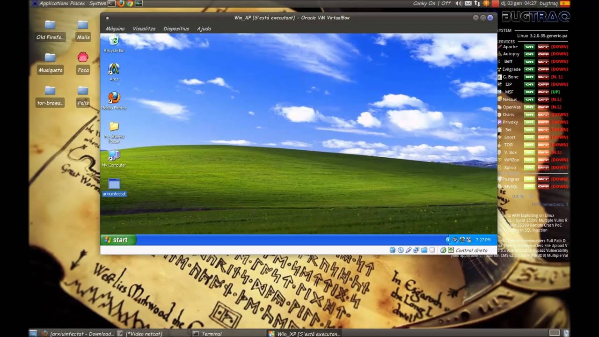
Task: Switch MSF service off
Action: tap(543, 92)
